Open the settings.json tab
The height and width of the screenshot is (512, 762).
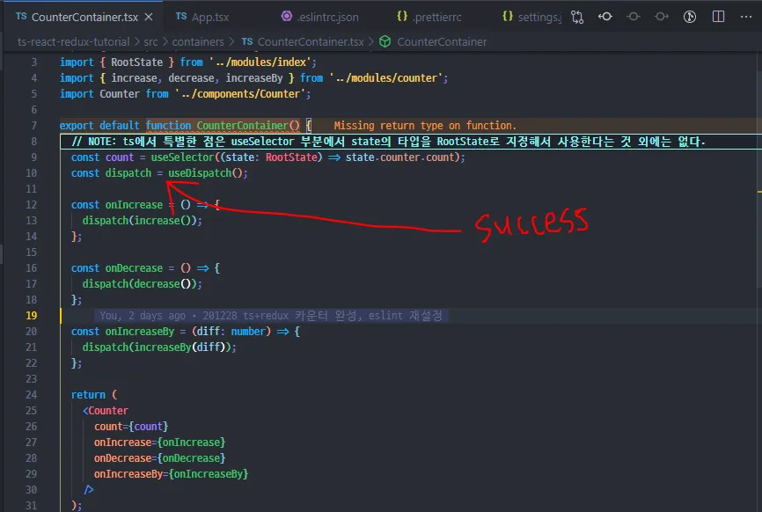pyautogui.click(x=531, y=17)
